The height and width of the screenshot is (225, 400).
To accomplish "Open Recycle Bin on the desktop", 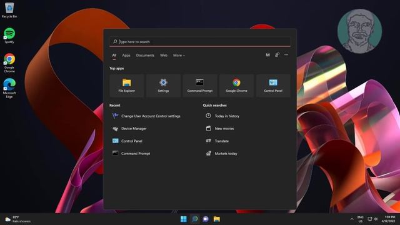I will click(x=9, y=10).
